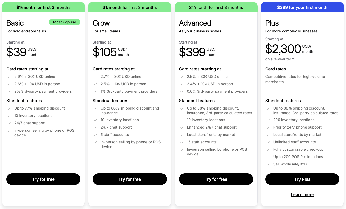Click the "Advanced" plan heading
This screenshot has height=209, width=346.
click(x=195, y=23)
